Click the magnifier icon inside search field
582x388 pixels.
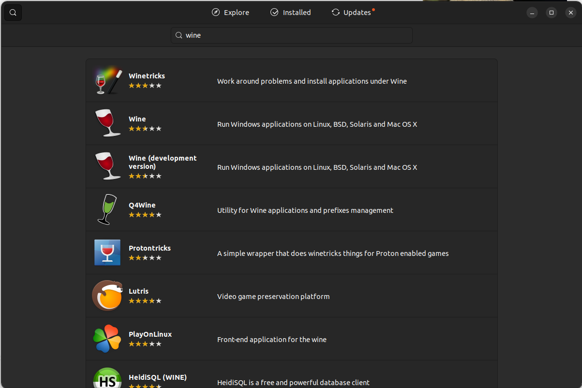pos(179,35)
